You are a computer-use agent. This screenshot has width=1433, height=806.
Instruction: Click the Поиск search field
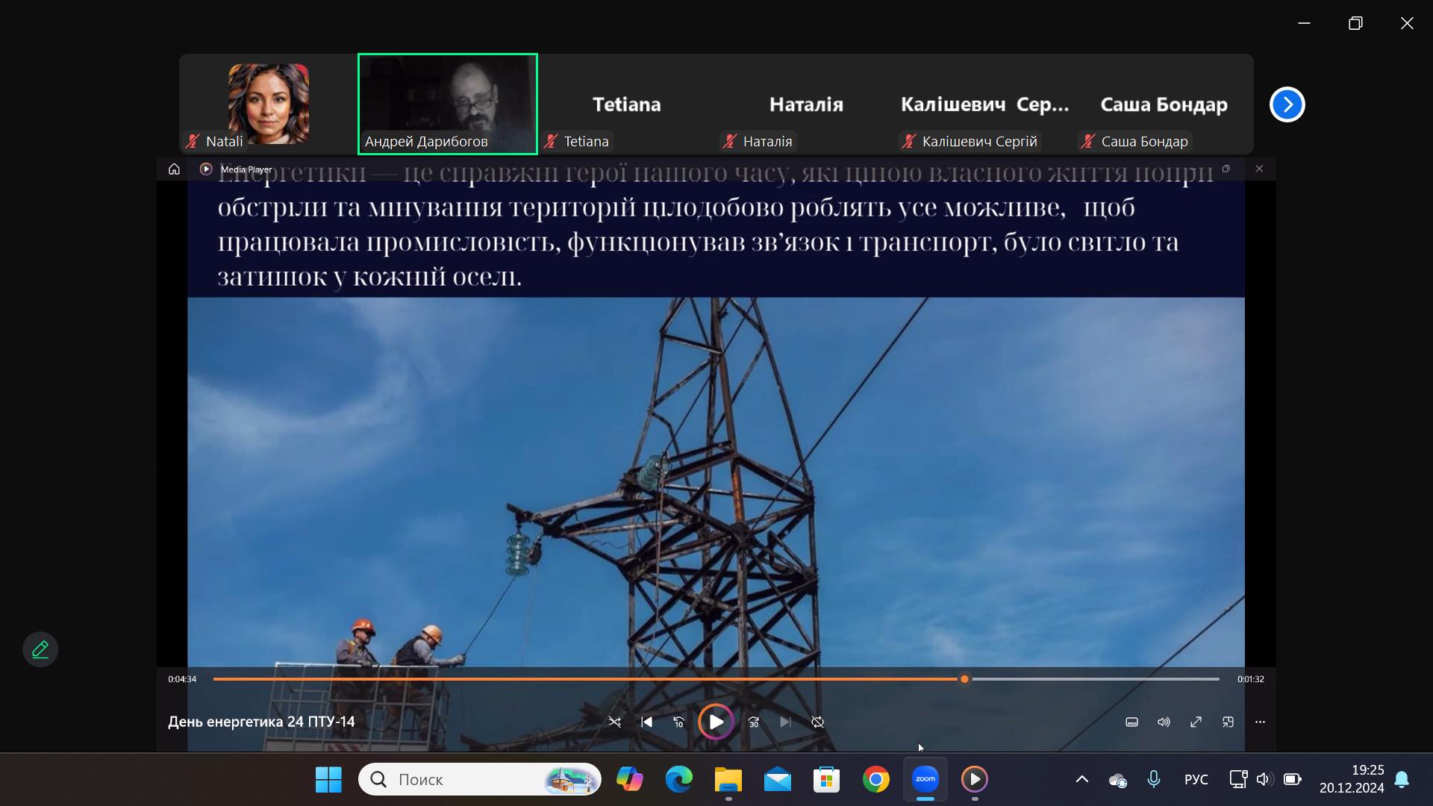[463, 779]
